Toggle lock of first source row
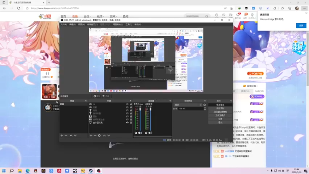The height and width of the screenshot is (174, 309). (131, 104)
